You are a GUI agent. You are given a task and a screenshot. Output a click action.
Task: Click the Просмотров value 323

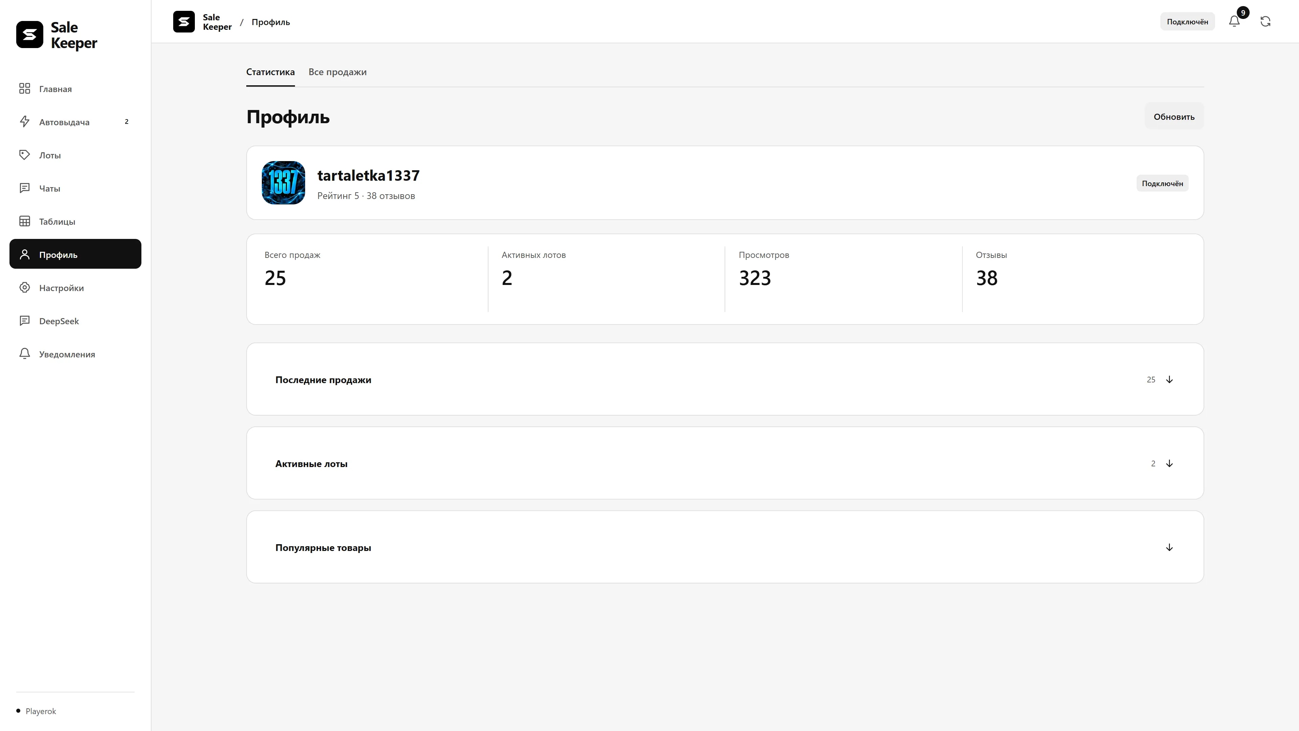coord(755,278)
